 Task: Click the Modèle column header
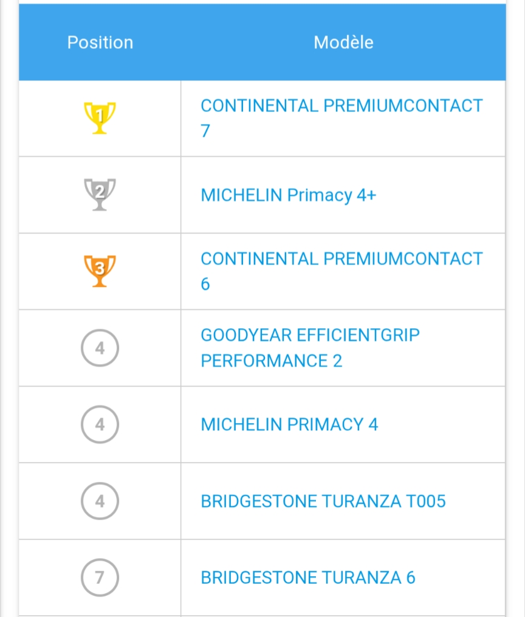point(343,43)
